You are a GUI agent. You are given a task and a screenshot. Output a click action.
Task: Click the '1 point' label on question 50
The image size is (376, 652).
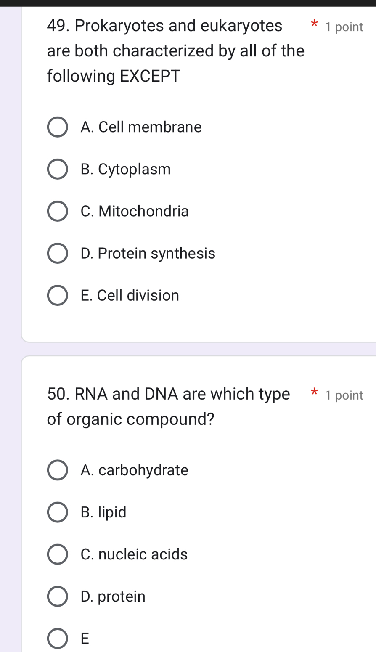[x=344, y=395]
